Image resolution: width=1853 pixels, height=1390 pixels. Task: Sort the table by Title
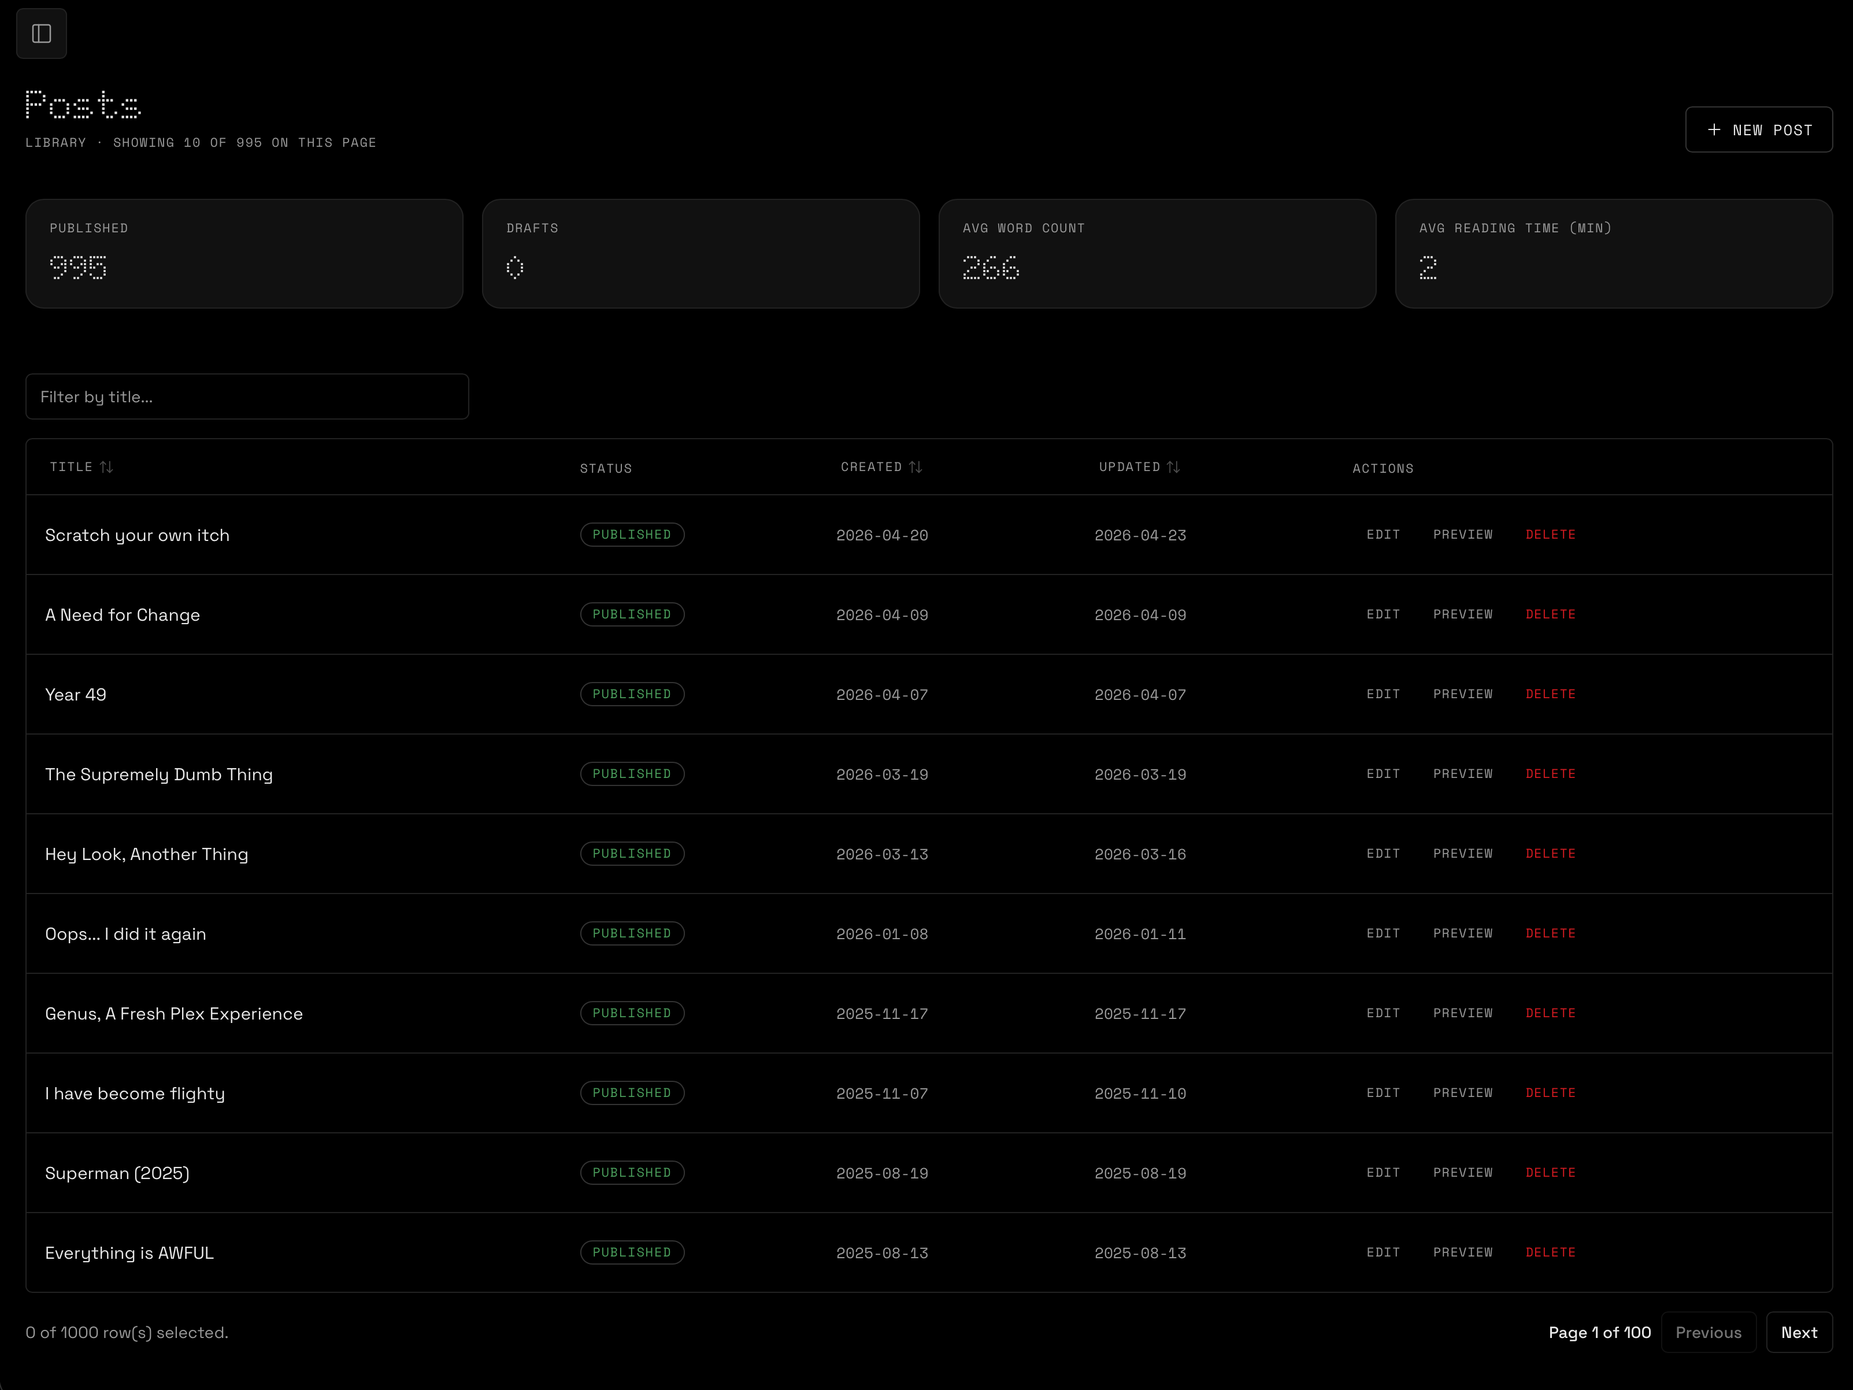(81, 466)
